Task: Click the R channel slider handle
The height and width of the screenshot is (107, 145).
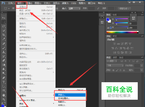Action: click(116, 20)
